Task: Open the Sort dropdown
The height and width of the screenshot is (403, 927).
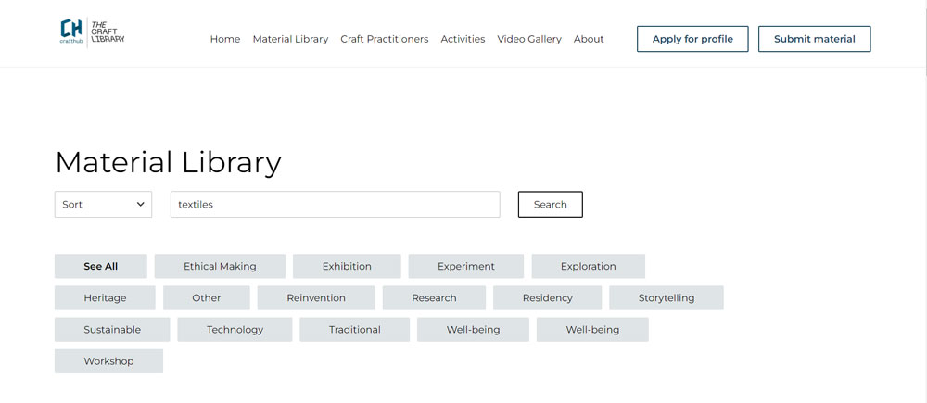Action: tap(103, 205)
